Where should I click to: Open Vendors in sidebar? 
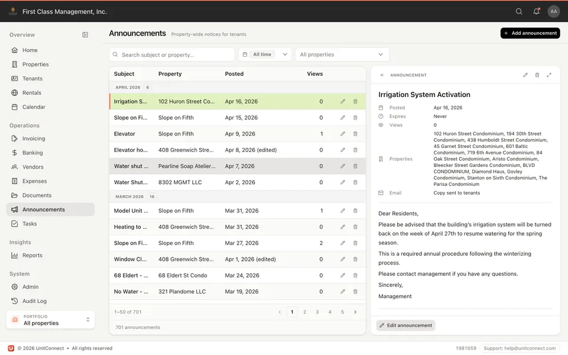tap(50, 167)
